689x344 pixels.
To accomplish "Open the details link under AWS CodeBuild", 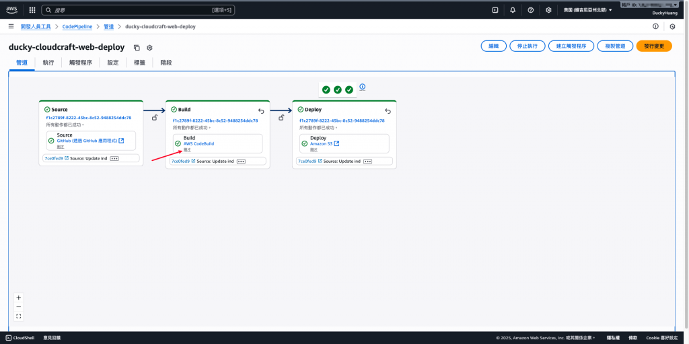I will (187, 149).
